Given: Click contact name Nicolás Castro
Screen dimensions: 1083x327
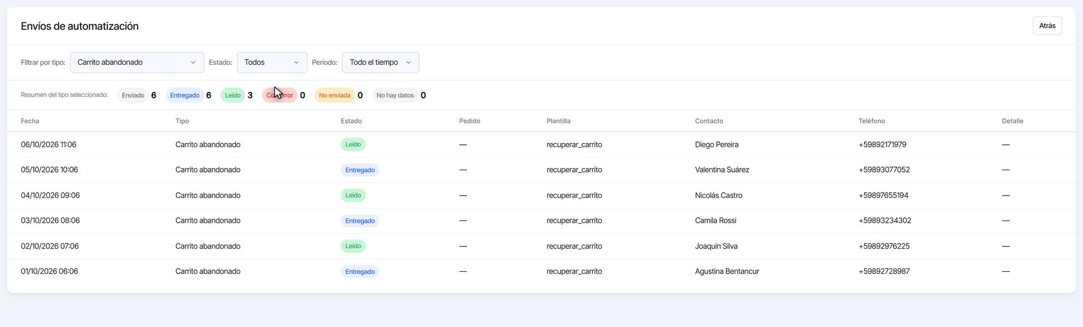Looking at the screenshot, I should click(x=719, y=196).
